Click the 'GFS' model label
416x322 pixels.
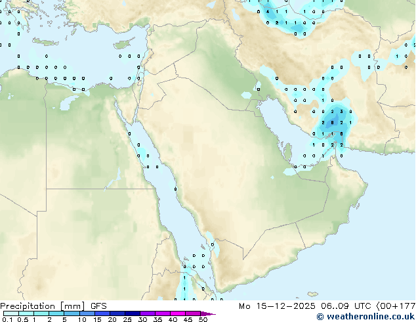coord(98,306)
